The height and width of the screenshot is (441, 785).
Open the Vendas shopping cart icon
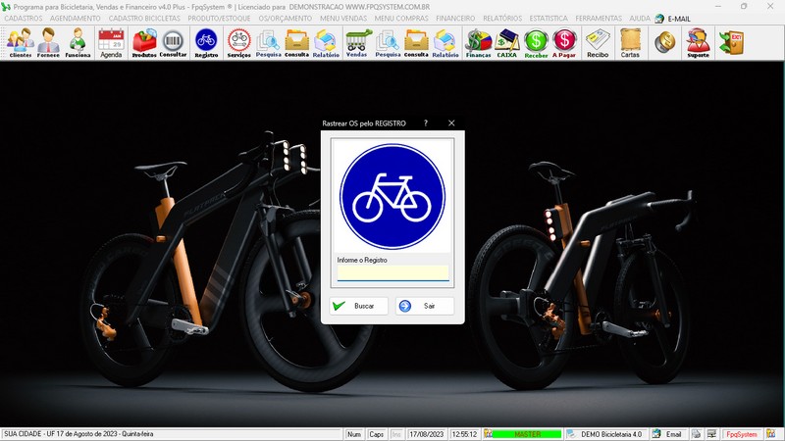click(357, 43)
